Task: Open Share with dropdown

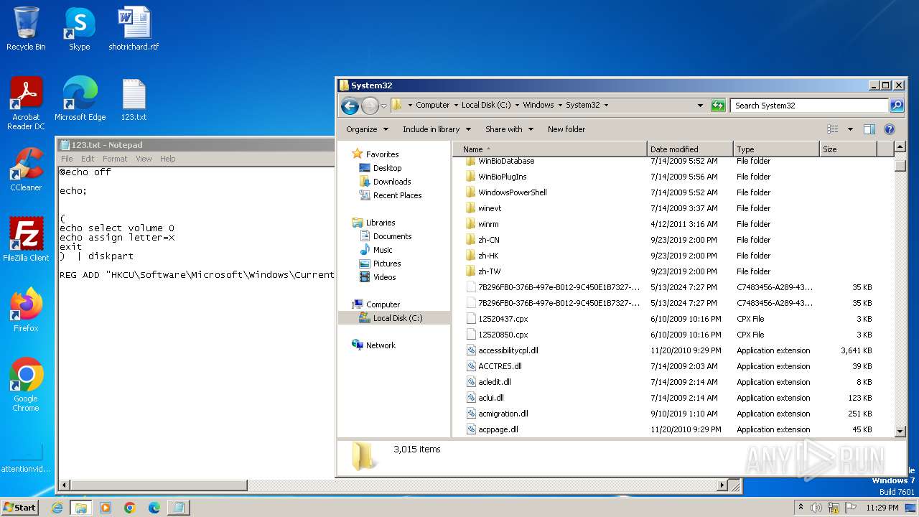Action: [509, 129]
